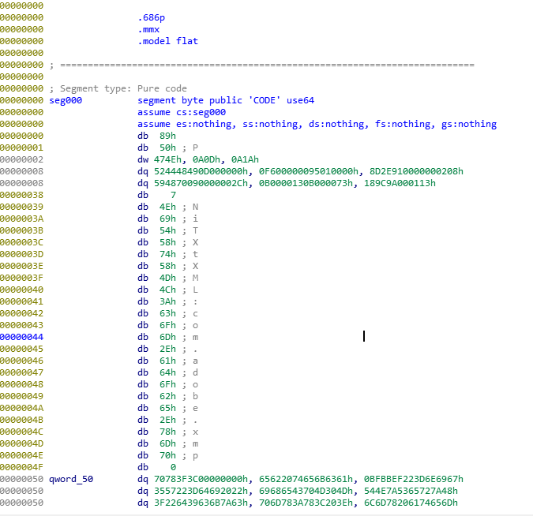Select address 00000045
The width and height of the screenshot is (533, 516).
coord(22,350)
